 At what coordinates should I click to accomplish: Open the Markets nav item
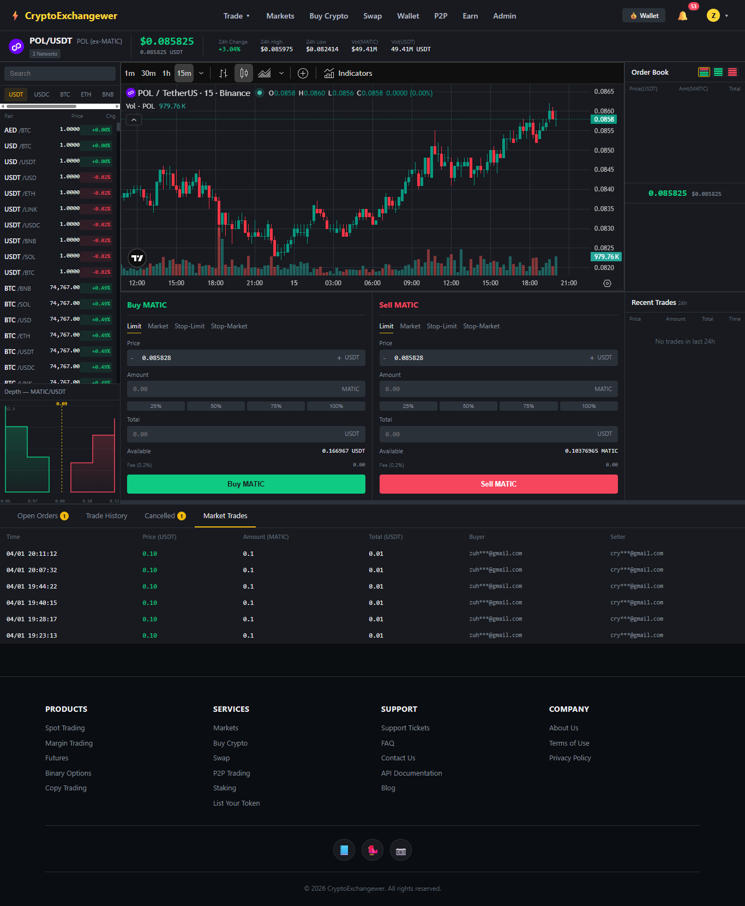click(x=280, y=16)
